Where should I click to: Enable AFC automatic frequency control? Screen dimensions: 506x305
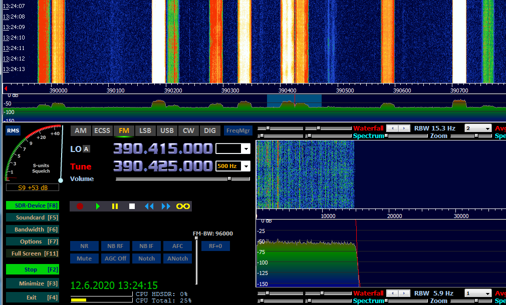[x=177, y=246]
